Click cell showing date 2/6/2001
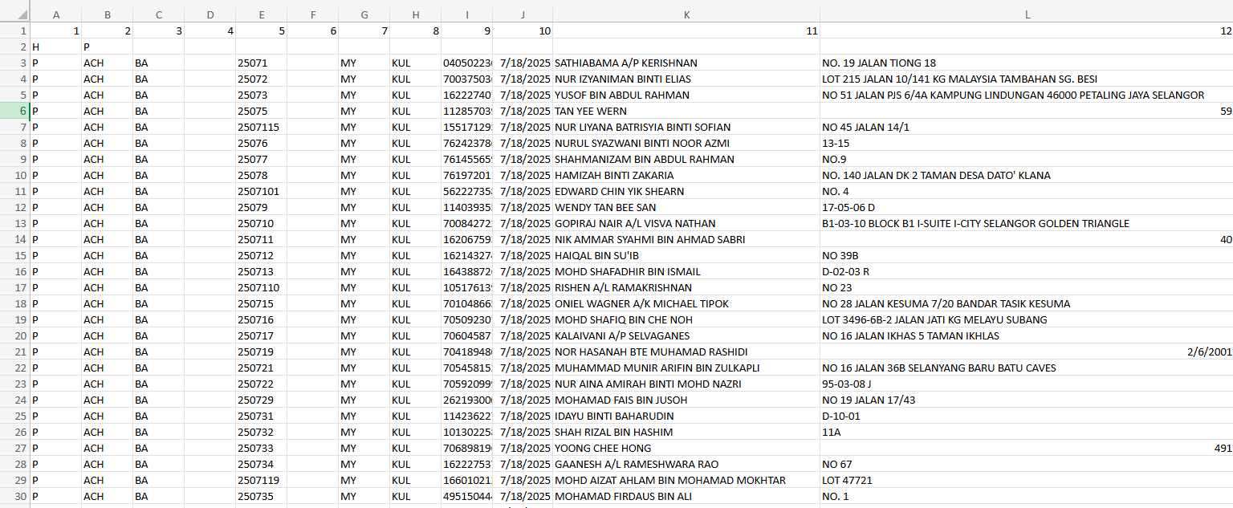The image size is (1233, 508). tap(1027, 352)
